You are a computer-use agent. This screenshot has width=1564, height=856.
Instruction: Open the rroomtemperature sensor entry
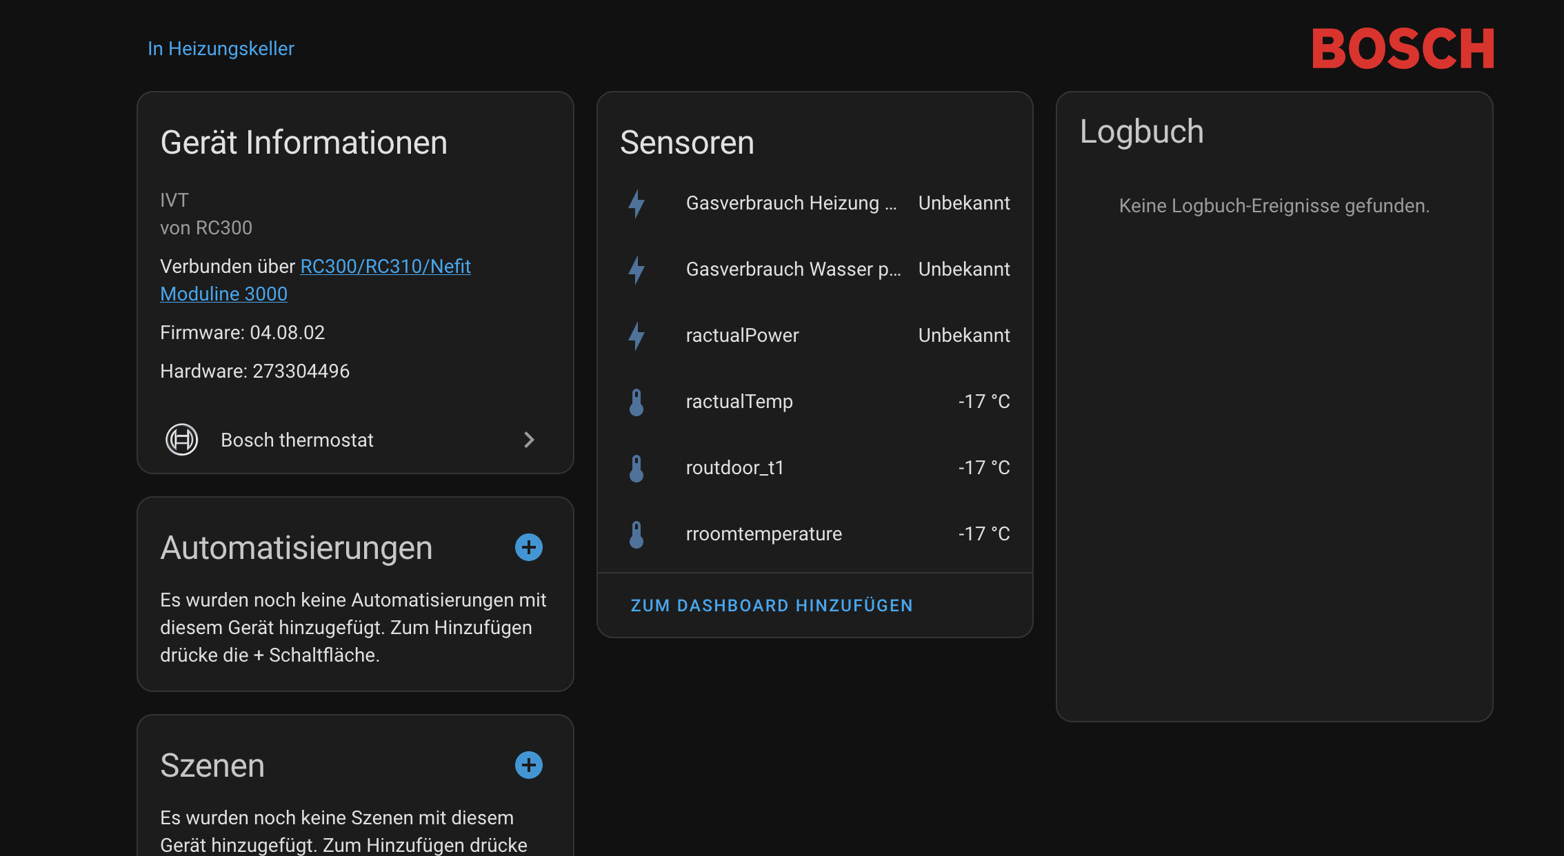click(x=763, y=534)
